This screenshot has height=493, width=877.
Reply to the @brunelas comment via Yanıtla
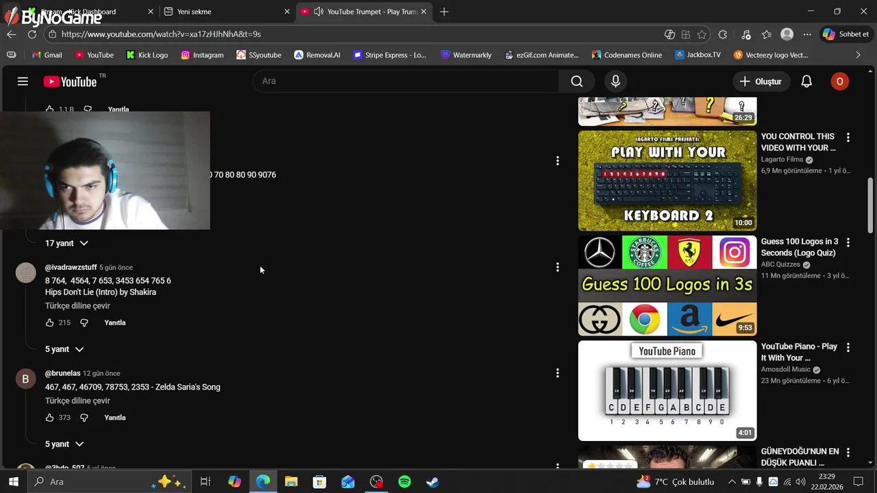[x=115, y=418]
